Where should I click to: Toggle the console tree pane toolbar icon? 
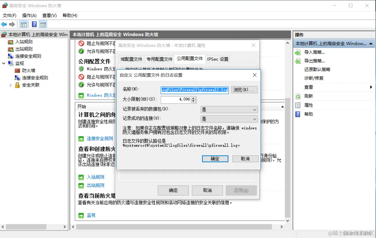tap(24, 24)
